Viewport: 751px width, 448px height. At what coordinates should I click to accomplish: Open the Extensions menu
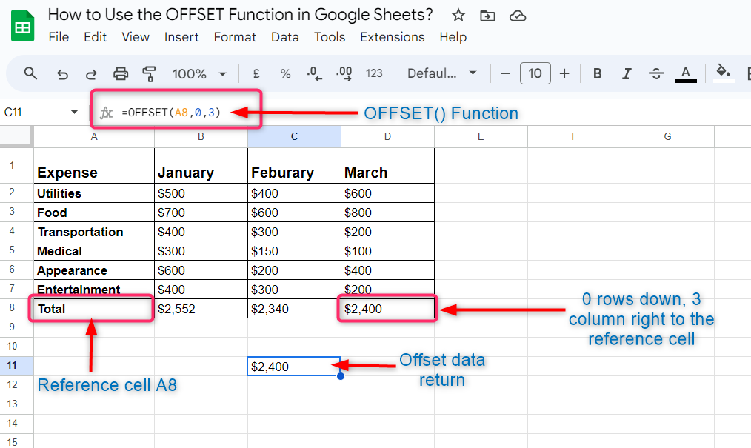[x=392, y=37]
